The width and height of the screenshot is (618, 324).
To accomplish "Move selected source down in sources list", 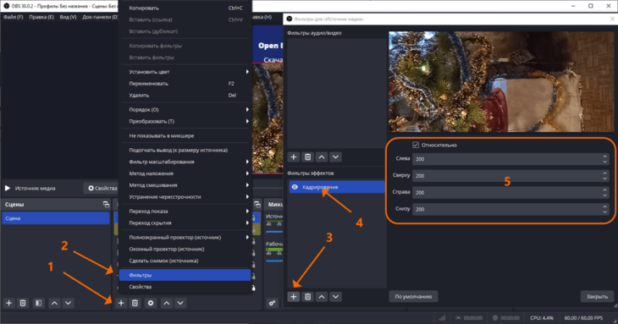I will [180, 303].
